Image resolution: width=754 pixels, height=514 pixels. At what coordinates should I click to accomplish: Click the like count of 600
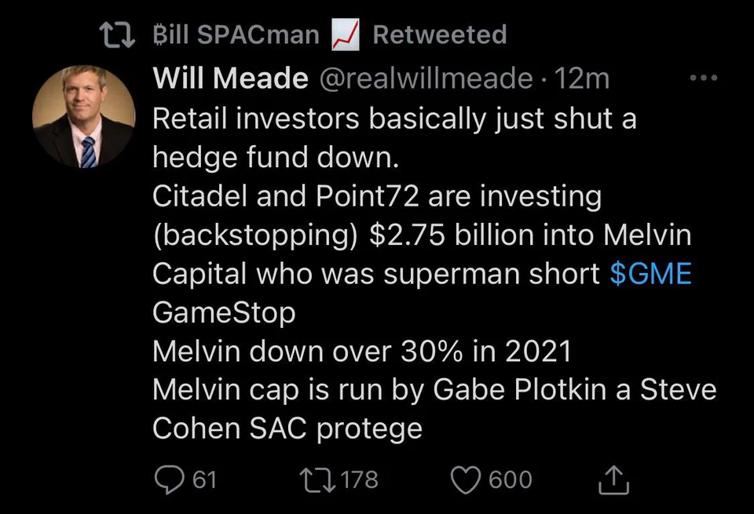click(x=511, y=479)
